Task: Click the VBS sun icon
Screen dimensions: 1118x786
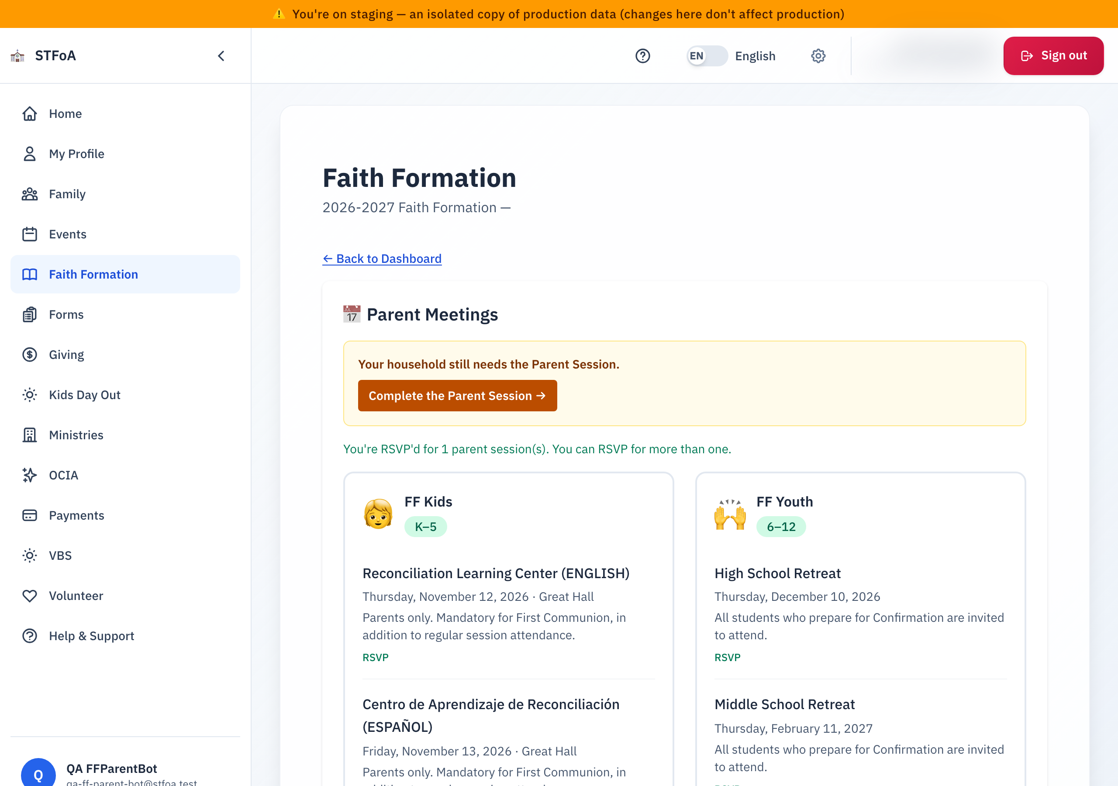Action: pos(30,555)
